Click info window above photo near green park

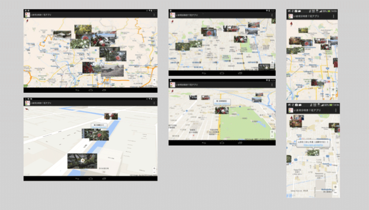222,101
